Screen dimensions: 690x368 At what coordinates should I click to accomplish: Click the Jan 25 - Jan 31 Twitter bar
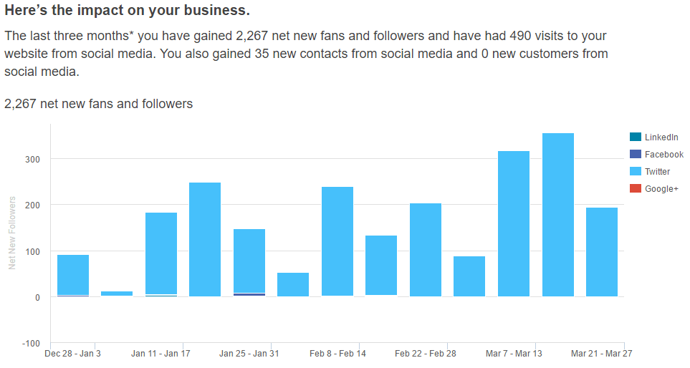[x=249, y=261]
